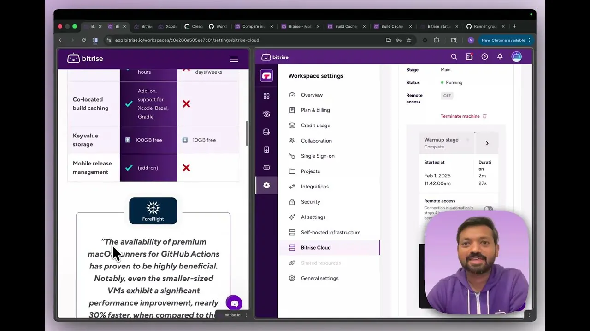Open the user avatar menu in Bitrise header
The image size is (590, 331).
(516, 57)
